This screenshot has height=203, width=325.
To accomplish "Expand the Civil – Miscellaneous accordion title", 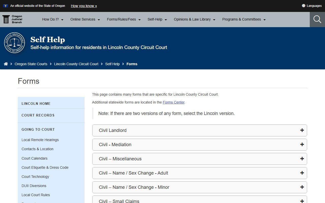I will 120,159.
